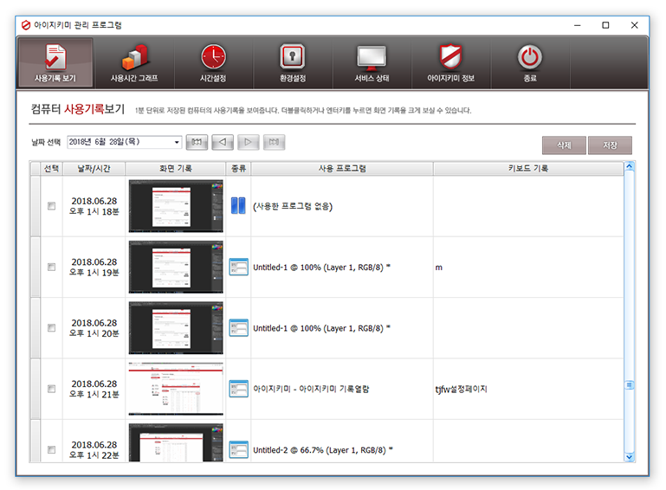Jump to the last date with the last-record button

[274, 142]
